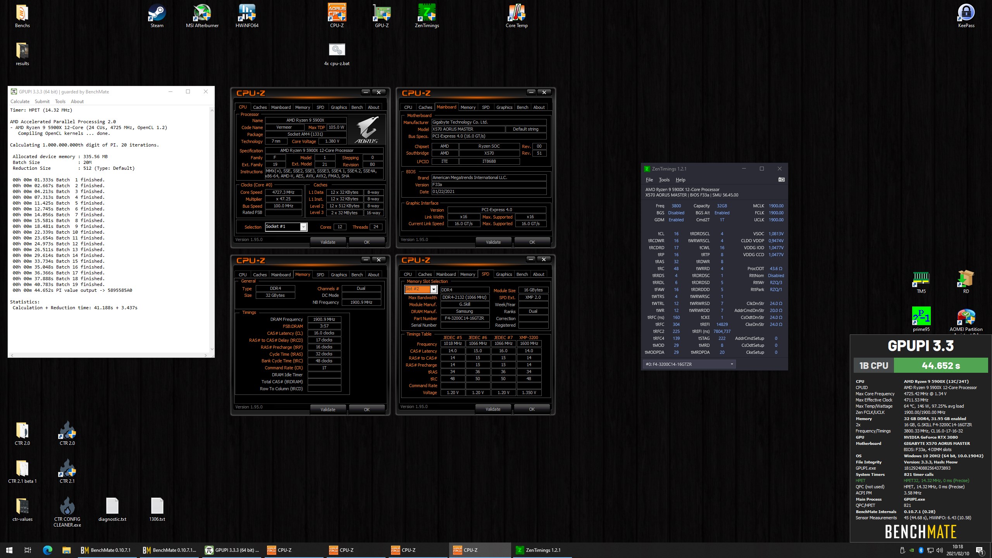The height and width of the screenshot is (558, 992).
Task: Open Task View on taskbar
Action: point(28,550)
